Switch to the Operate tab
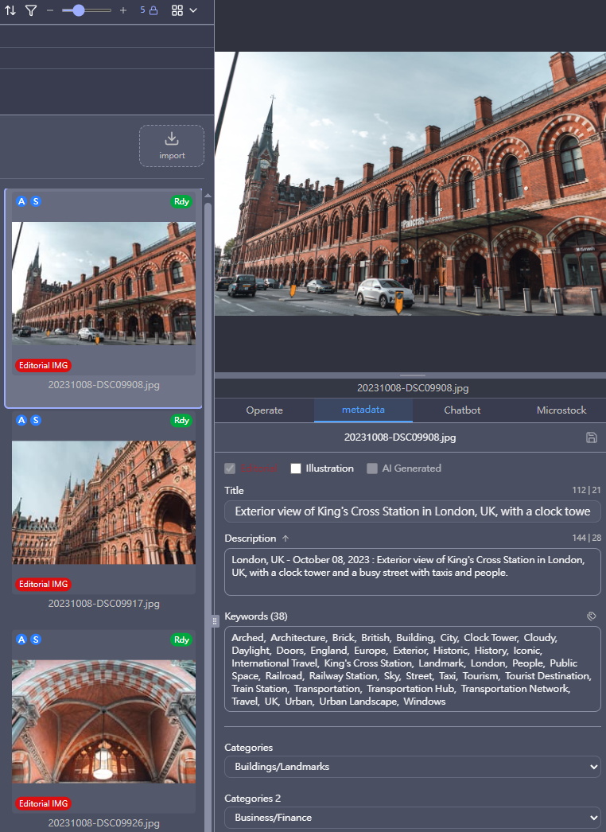This screenshot has height=832, width=606. (x=264, y=410)
